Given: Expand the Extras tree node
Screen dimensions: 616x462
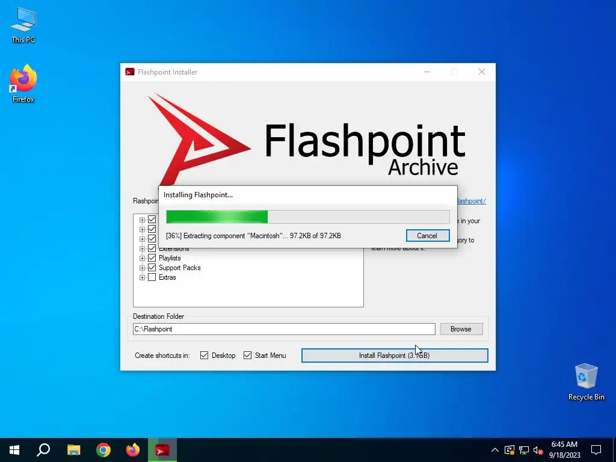Looking at the screenshot, I should click(x=142, y=277).
